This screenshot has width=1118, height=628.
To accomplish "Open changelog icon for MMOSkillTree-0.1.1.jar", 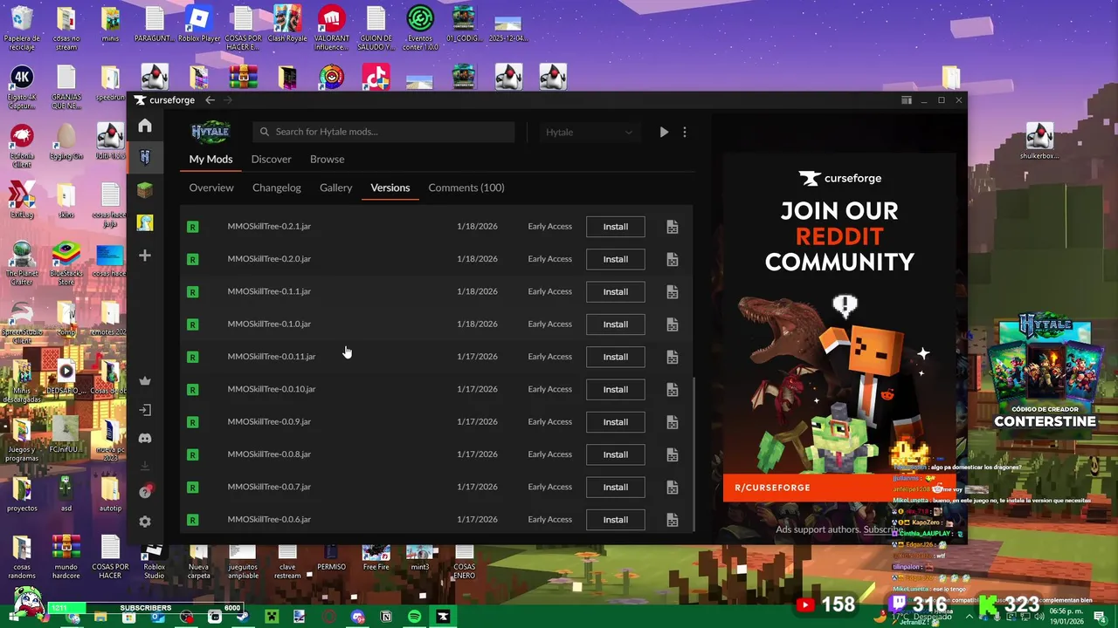I will [x=673, y=292].
